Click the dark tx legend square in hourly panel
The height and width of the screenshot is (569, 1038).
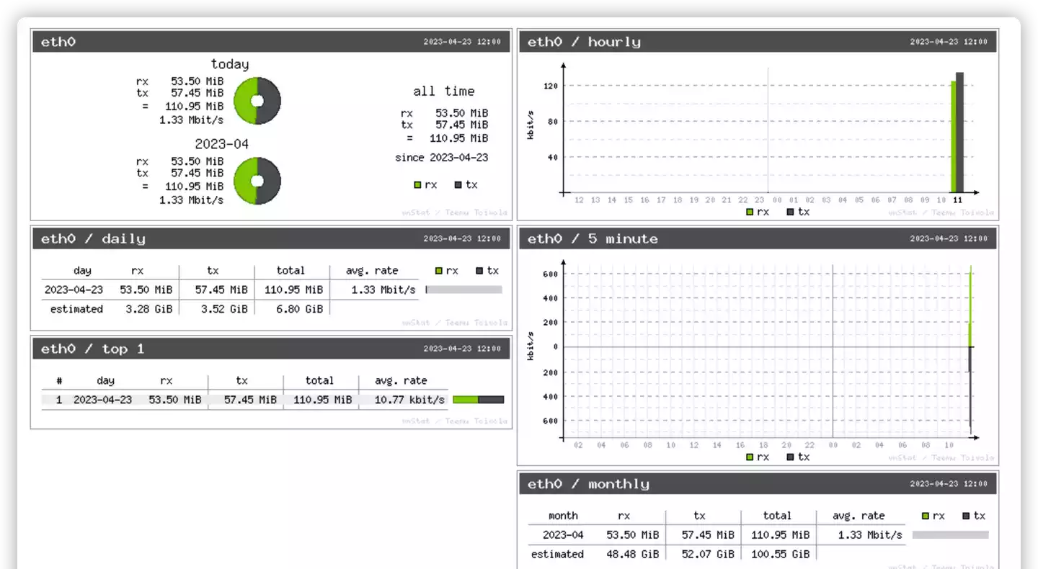790,212
